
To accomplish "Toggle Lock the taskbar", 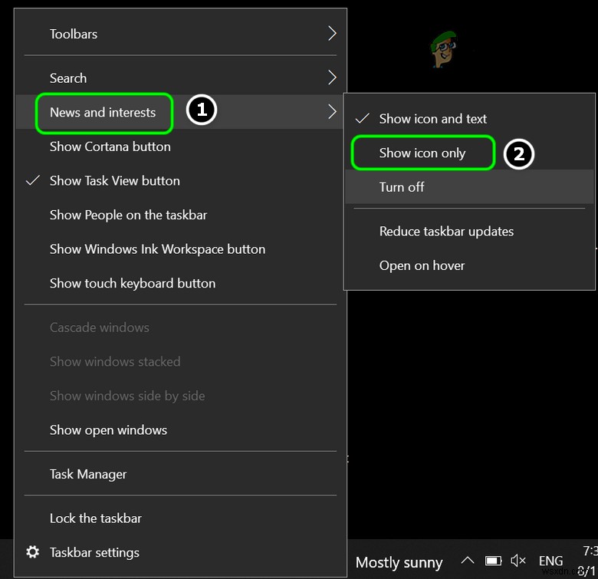I will 96,518.
